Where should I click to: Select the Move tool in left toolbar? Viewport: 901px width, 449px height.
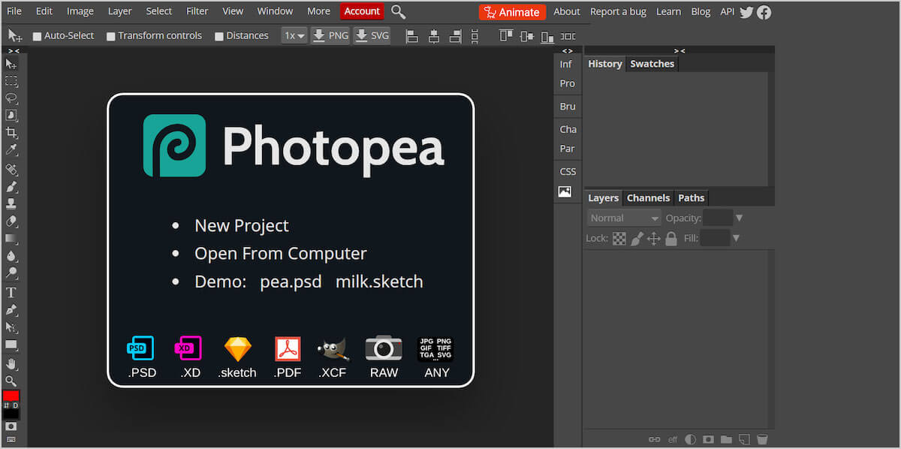11,65
